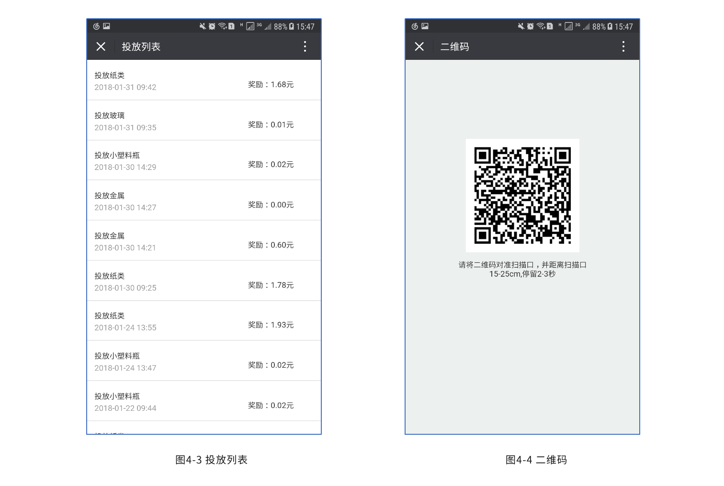This screenshot has height=486, width=724.
Task: Select reward value 奖励：1.68元
Action: [x=271, y=85]
